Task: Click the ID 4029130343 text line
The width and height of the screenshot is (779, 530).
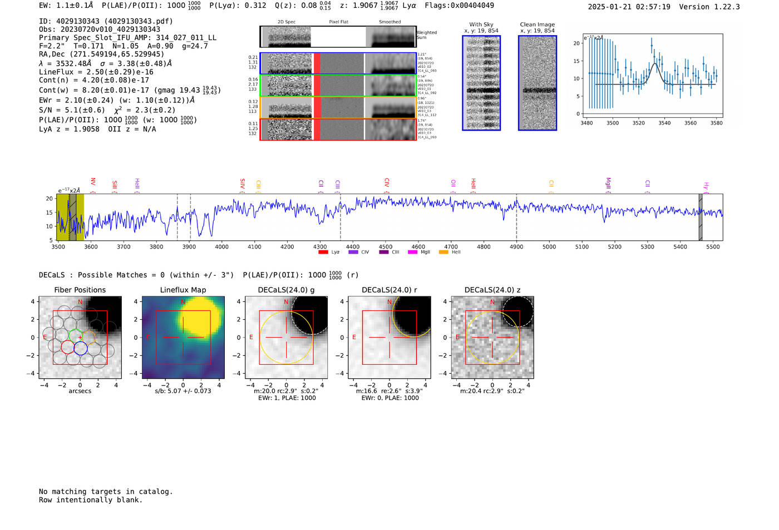Action: (106, 21)
